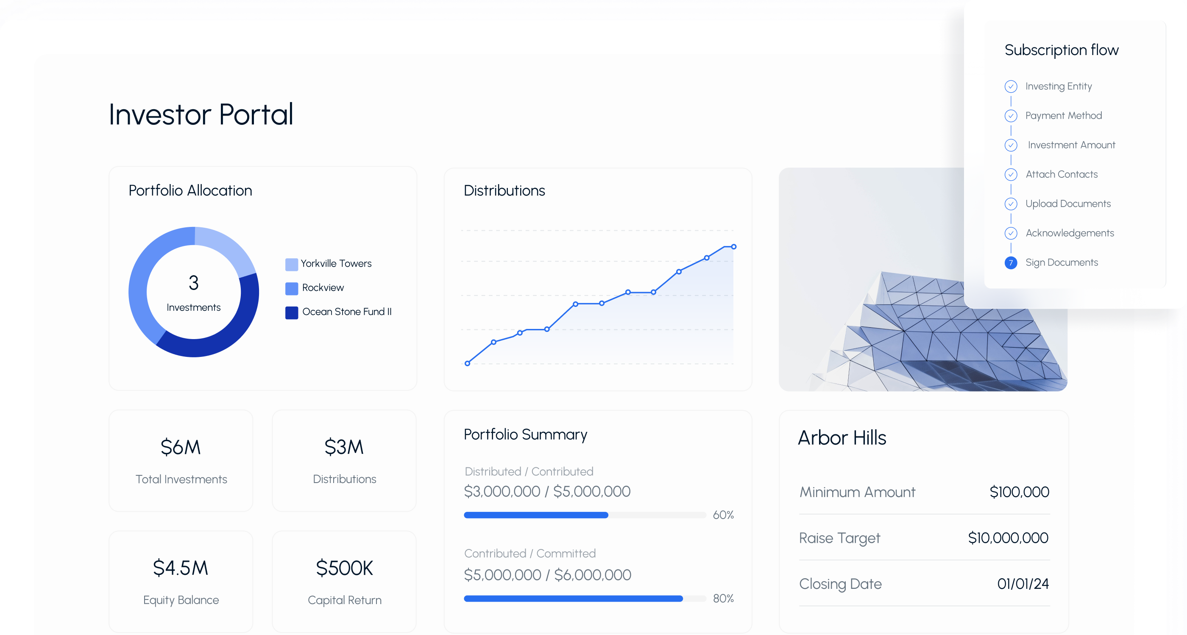The image size is (1187, 635).
Task: Click the center of the Investments donut chart
Action: 194,292
